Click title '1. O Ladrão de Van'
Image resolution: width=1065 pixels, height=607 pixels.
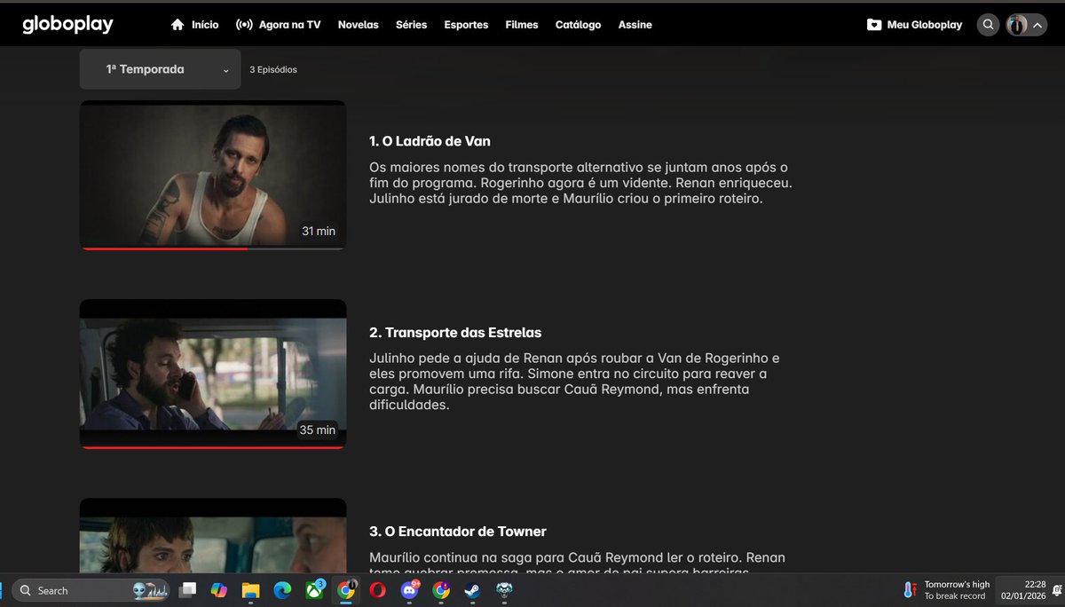click(x=430, y=141)
